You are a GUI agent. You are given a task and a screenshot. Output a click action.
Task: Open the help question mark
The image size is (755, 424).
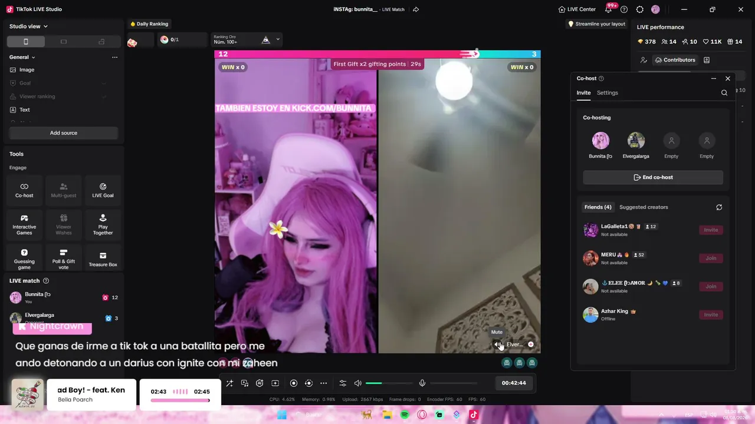tap(624, 9)
